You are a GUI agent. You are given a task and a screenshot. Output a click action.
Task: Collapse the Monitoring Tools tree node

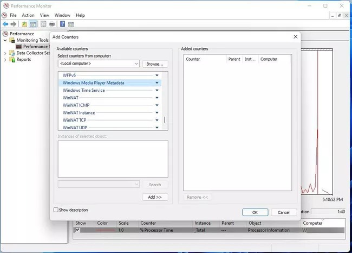[x=5, y=40]
